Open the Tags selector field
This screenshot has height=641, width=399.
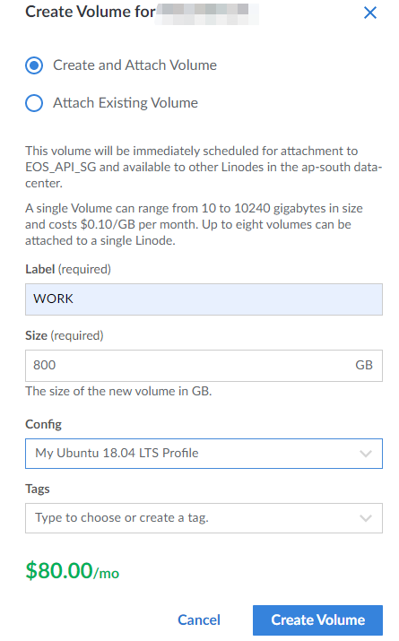(204, 518)
